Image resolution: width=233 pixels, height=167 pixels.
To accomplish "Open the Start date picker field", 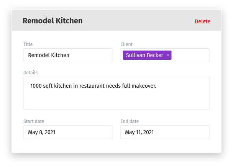I will (68, 132).
